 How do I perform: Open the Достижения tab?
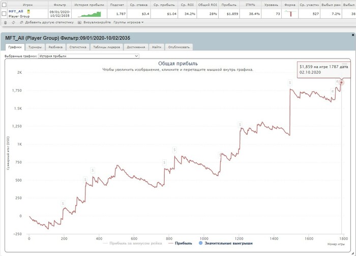[136, 47]
